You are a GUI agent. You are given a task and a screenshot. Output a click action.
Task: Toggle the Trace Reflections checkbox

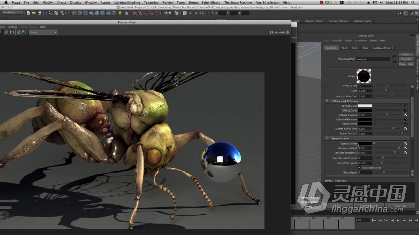[359, 168]
